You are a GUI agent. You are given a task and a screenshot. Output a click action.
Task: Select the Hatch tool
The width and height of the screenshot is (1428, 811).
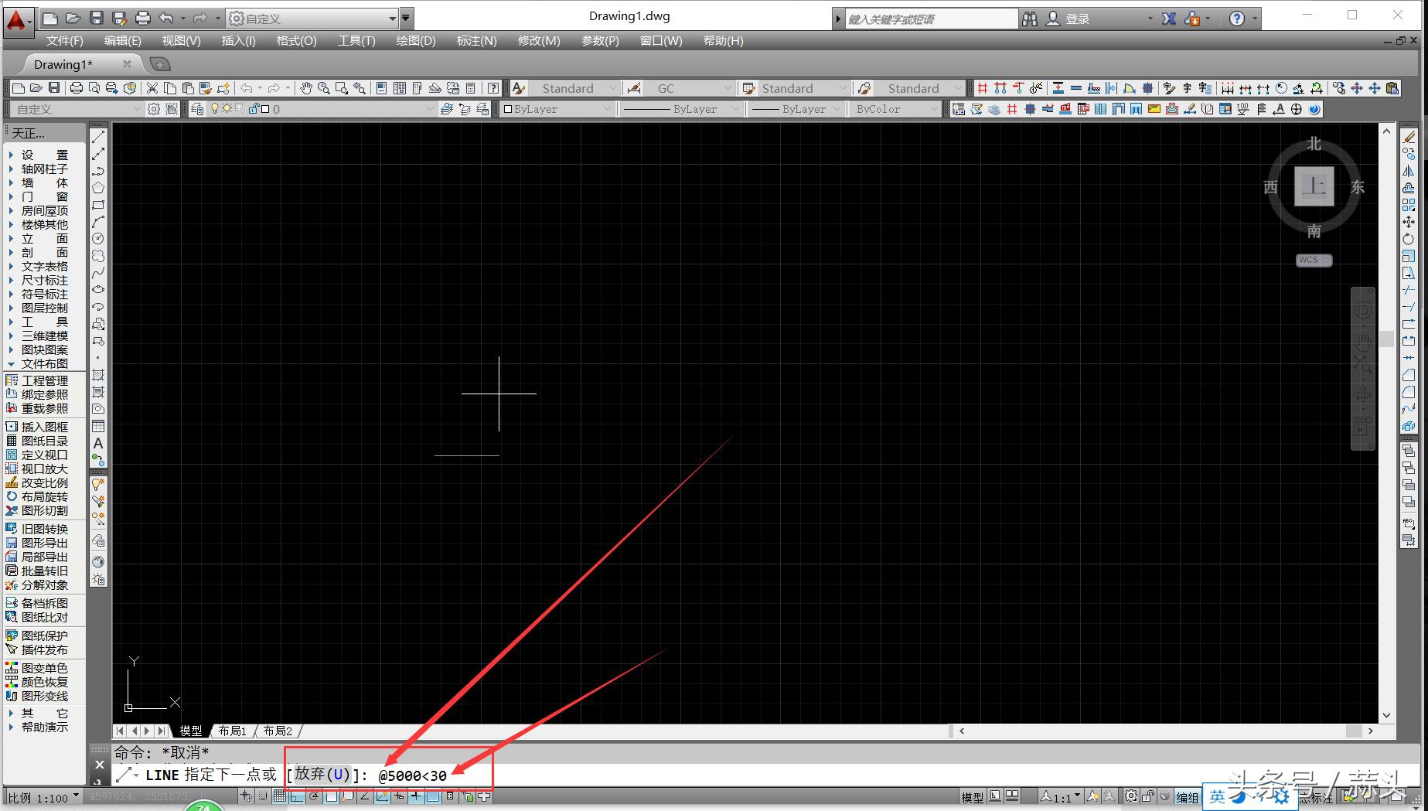pos(98,375)
